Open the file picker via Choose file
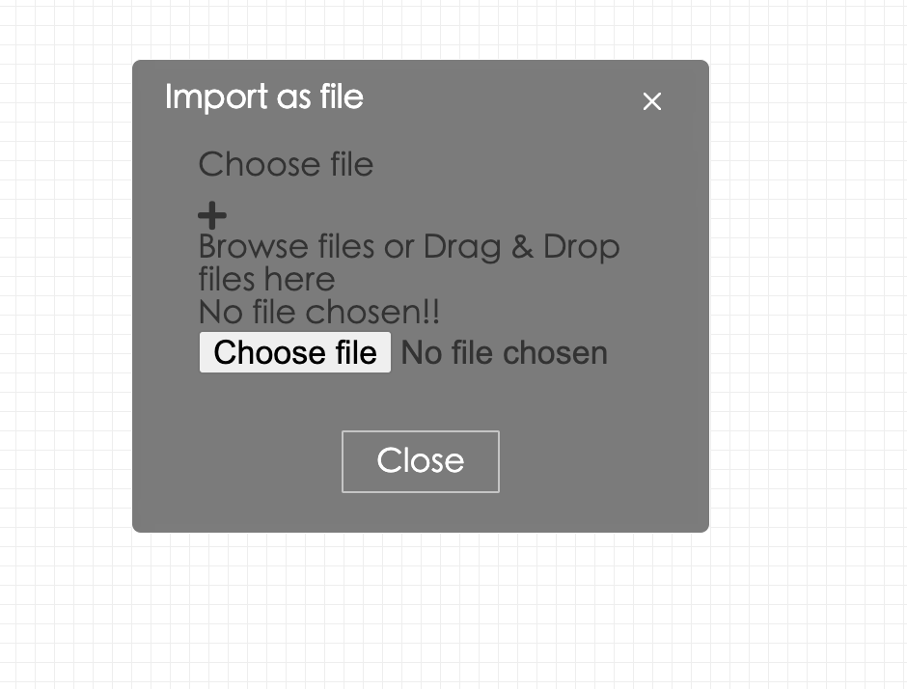907x689 pixels. pos(294,352)
